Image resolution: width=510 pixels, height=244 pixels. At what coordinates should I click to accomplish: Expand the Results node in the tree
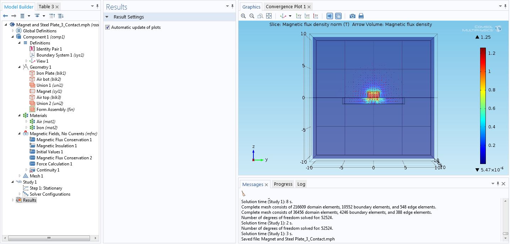tap(13, 200)
